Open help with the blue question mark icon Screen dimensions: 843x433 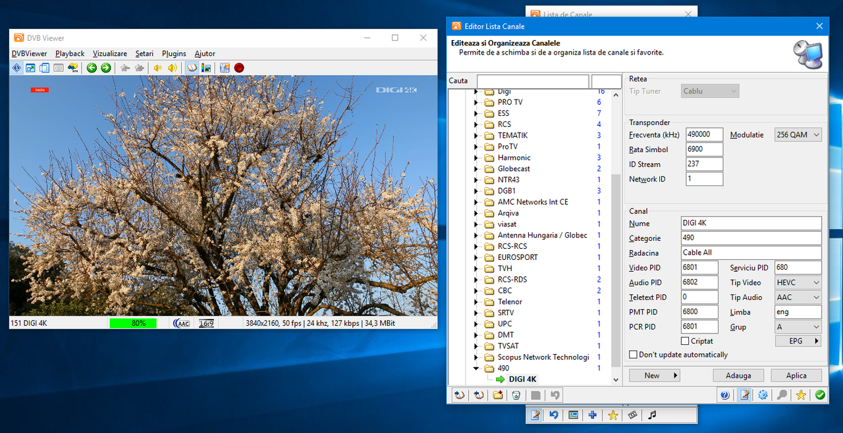[725, 395]
